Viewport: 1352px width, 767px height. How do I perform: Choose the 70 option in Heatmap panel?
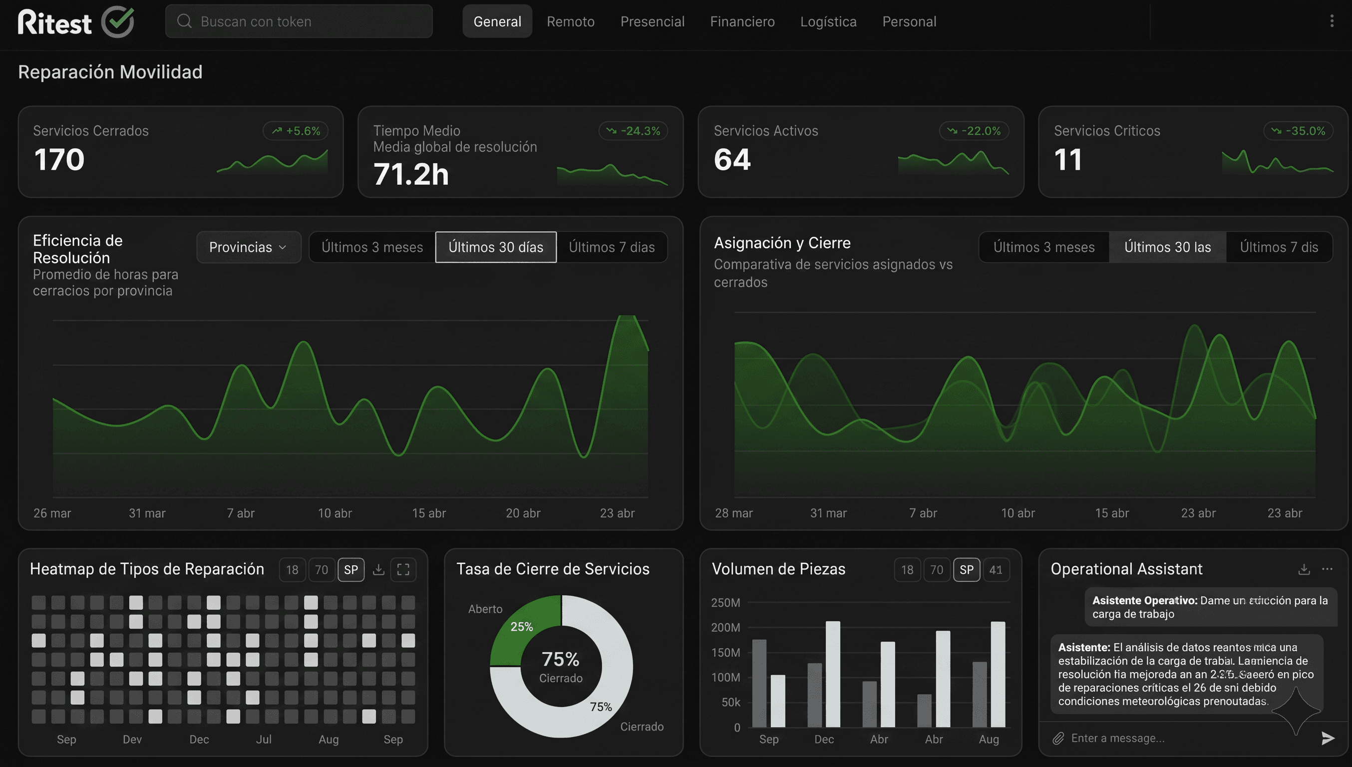coord(322,569)
